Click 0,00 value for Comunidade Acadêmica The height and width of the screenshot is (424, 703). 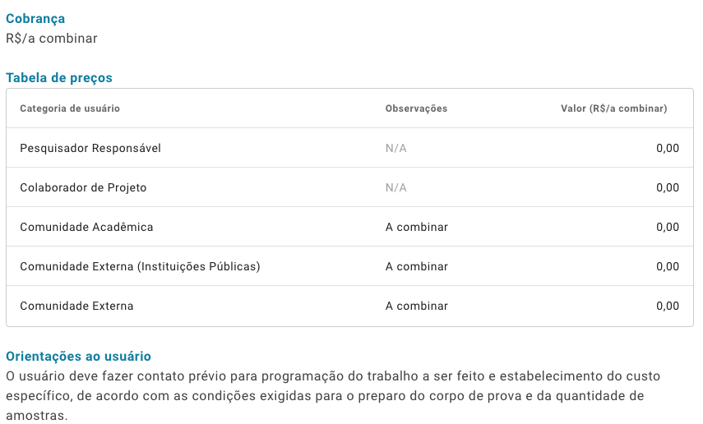[x=668, y=228]
